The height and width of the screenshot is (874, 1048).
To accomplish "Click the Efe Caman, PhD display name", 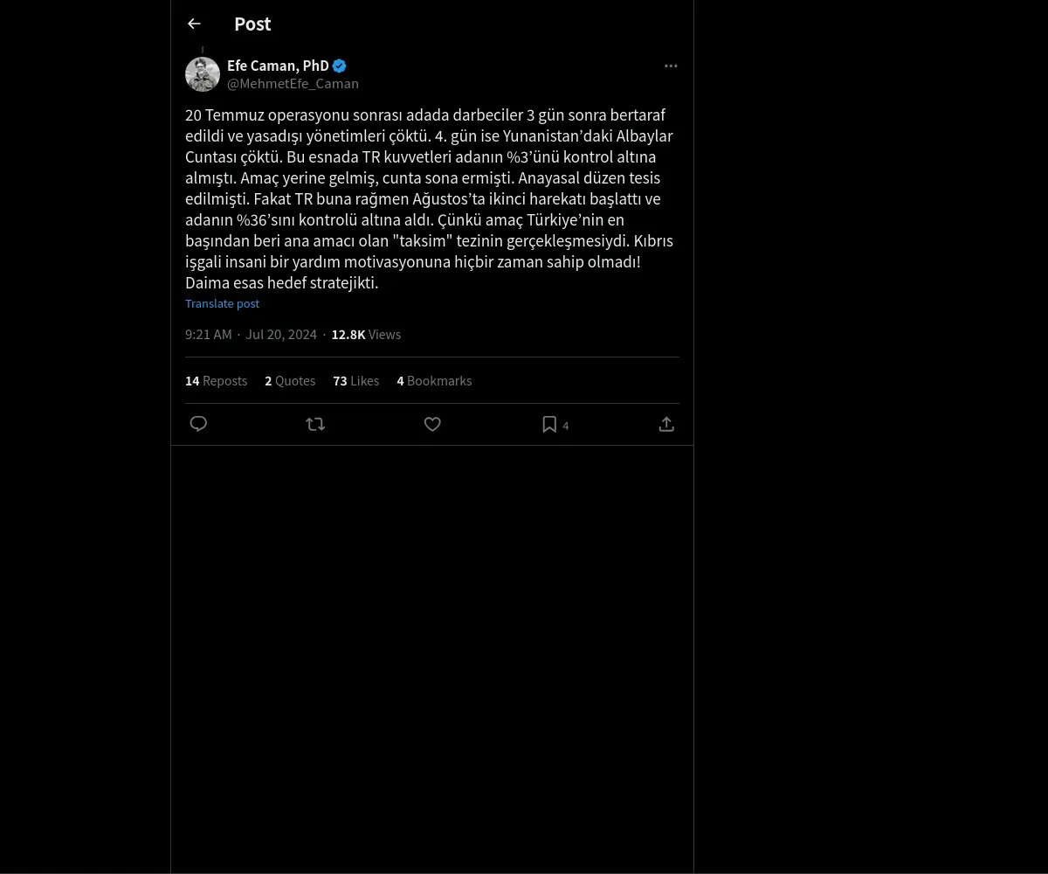I will (278, 66).
